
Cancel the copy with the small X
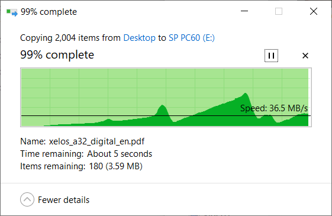coord(305,56)
